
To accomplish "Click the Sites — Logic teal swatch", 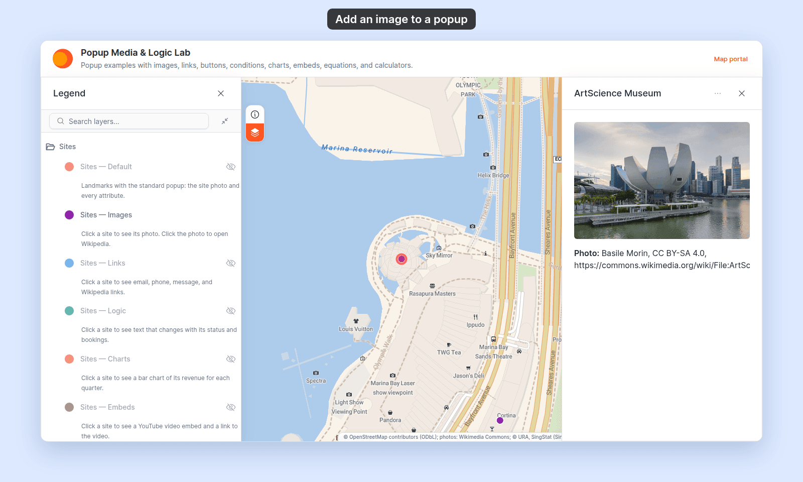I will click(x=69, y=311).
